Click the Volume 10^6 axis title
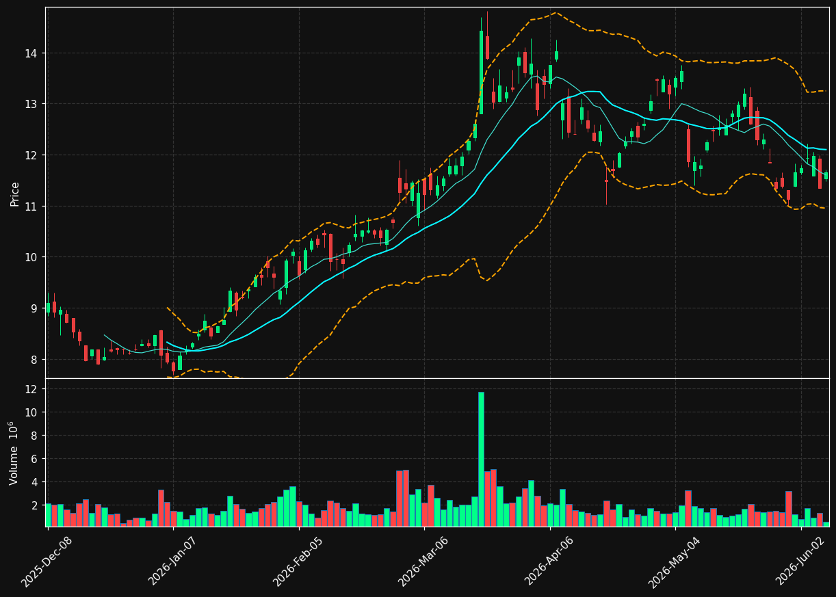836x597 pixels. pos(14,453)
